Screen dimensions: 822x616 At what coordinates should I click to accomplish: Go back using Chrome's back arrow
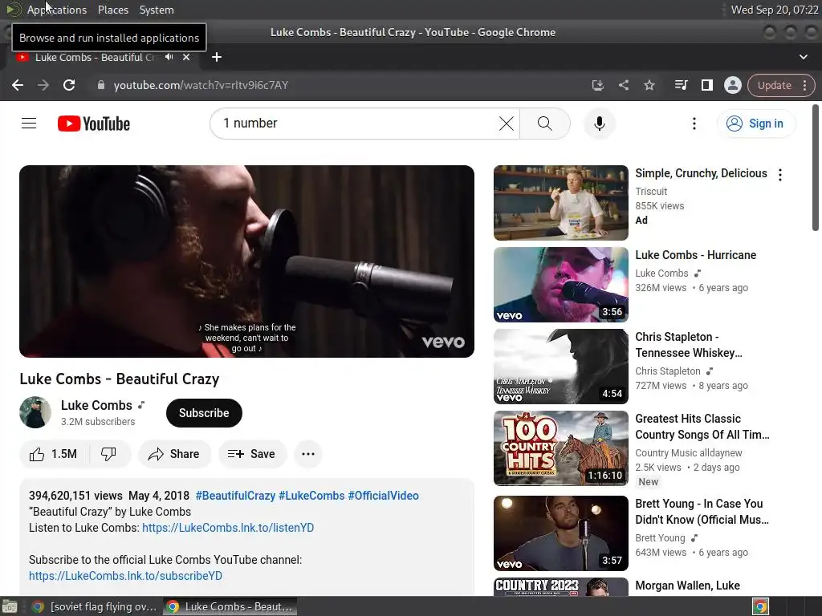(18, 85)
